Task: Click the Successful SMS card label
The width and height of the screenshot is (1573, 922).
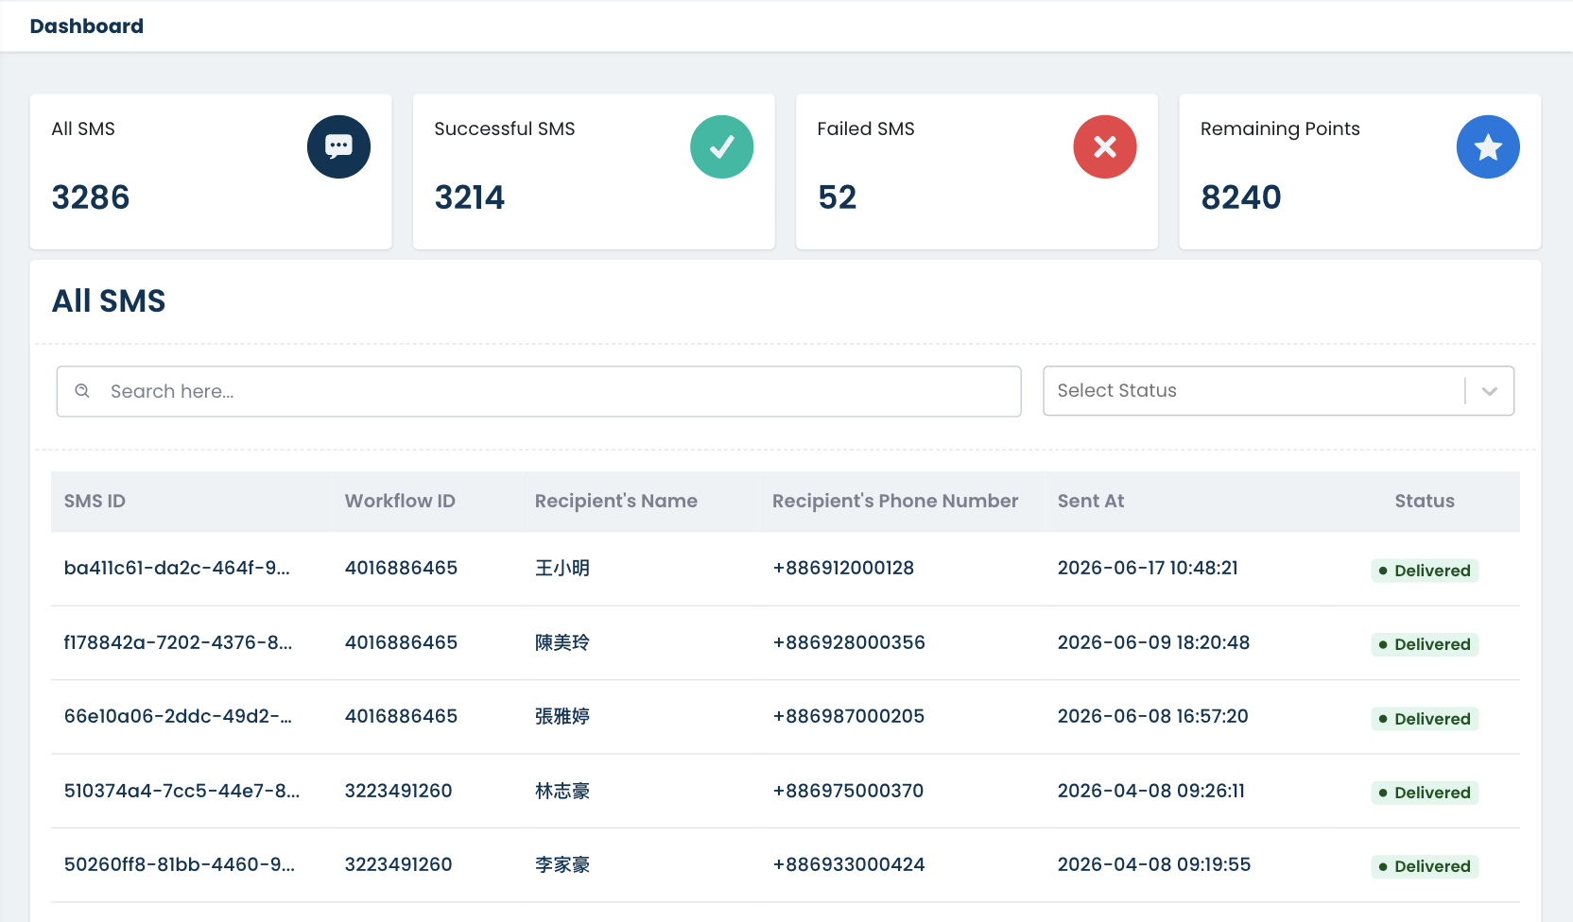Action: tap(504, 129)
